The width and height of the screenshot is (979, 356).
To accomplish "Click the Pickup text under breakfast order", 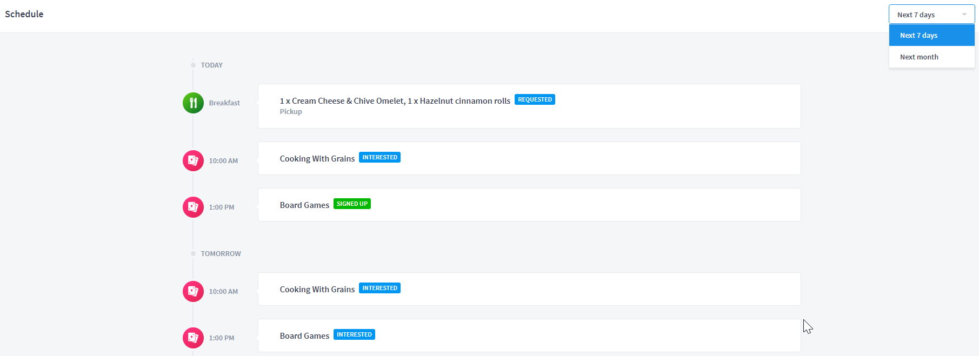I will [291, 112].
